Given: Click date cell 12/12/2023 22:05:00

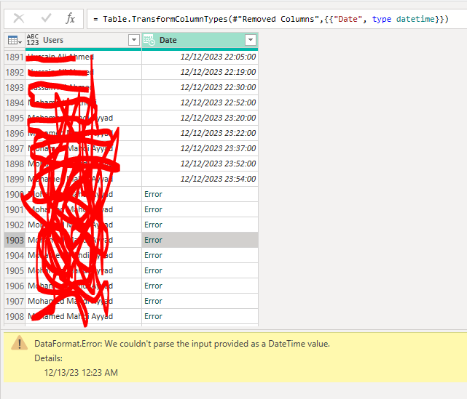Looking at the screenshot, I should tap(200, 57).
